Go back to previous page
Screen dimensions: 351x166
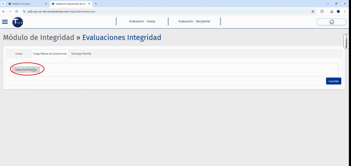pos(3,12)
